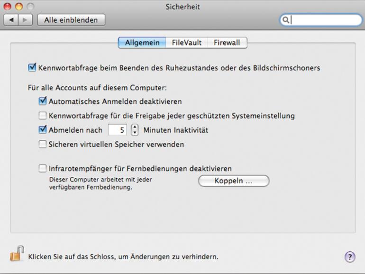Enable Sicheren virtuellen Speicher verwenden
365x274 pixels.
pyautogui.click(x=43, y=144)
